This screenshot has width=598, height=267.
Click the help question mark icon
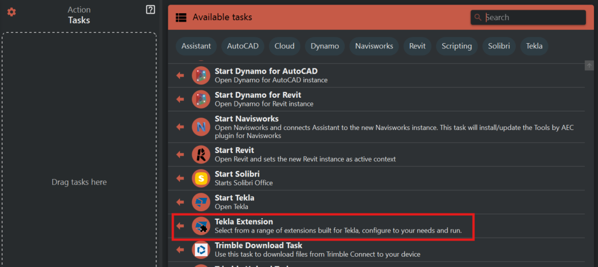[151, 10]
